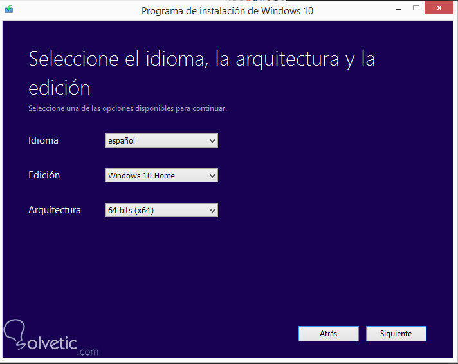Click the Windows 10 setup icon in title bar

[9, 10]
